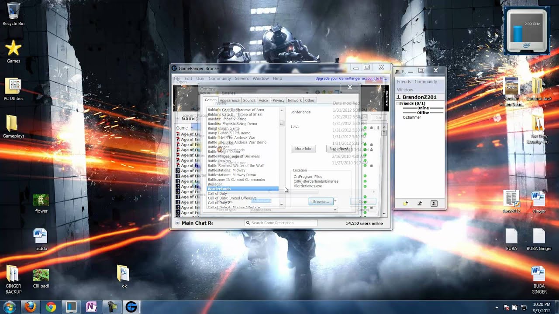Open the Cili padi image file
The width and height of the screenshot is (559, 314).
[41, 278]
